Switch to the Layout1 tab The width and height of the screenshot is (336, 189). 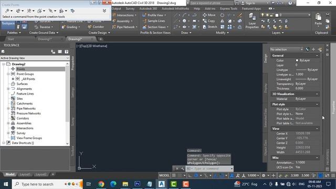click(25, 174)
